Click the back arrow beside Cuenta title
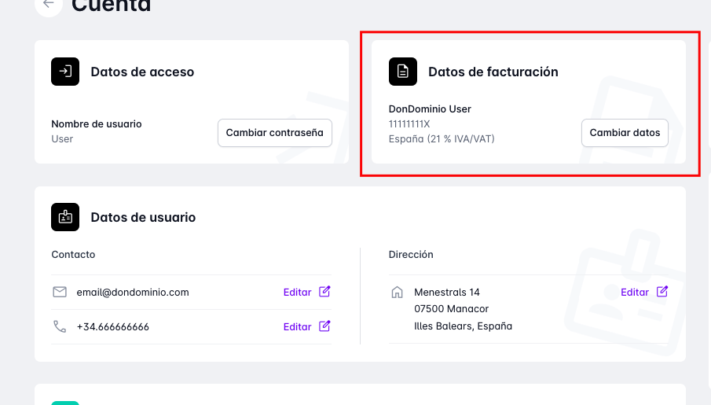711x405 pixels. (x=49, y=5)
